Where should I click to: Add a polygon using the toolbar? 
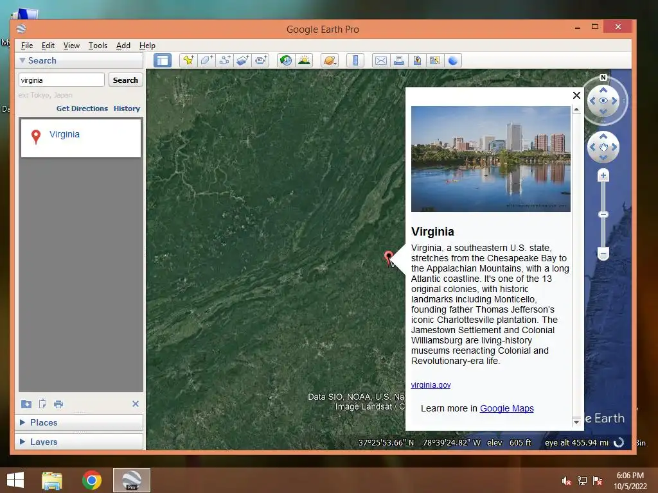pos(206,60)
